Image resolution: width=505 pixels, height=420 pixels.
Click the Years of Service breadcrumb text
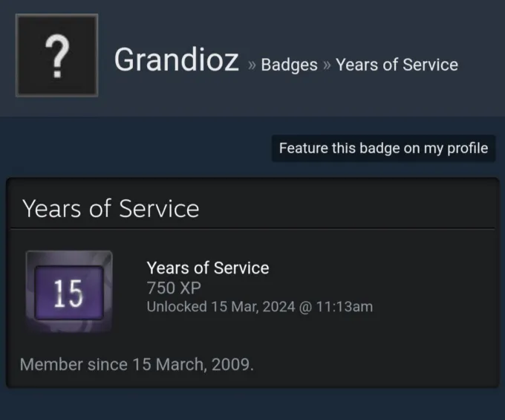pyautogui.click(x=397, y=65)
